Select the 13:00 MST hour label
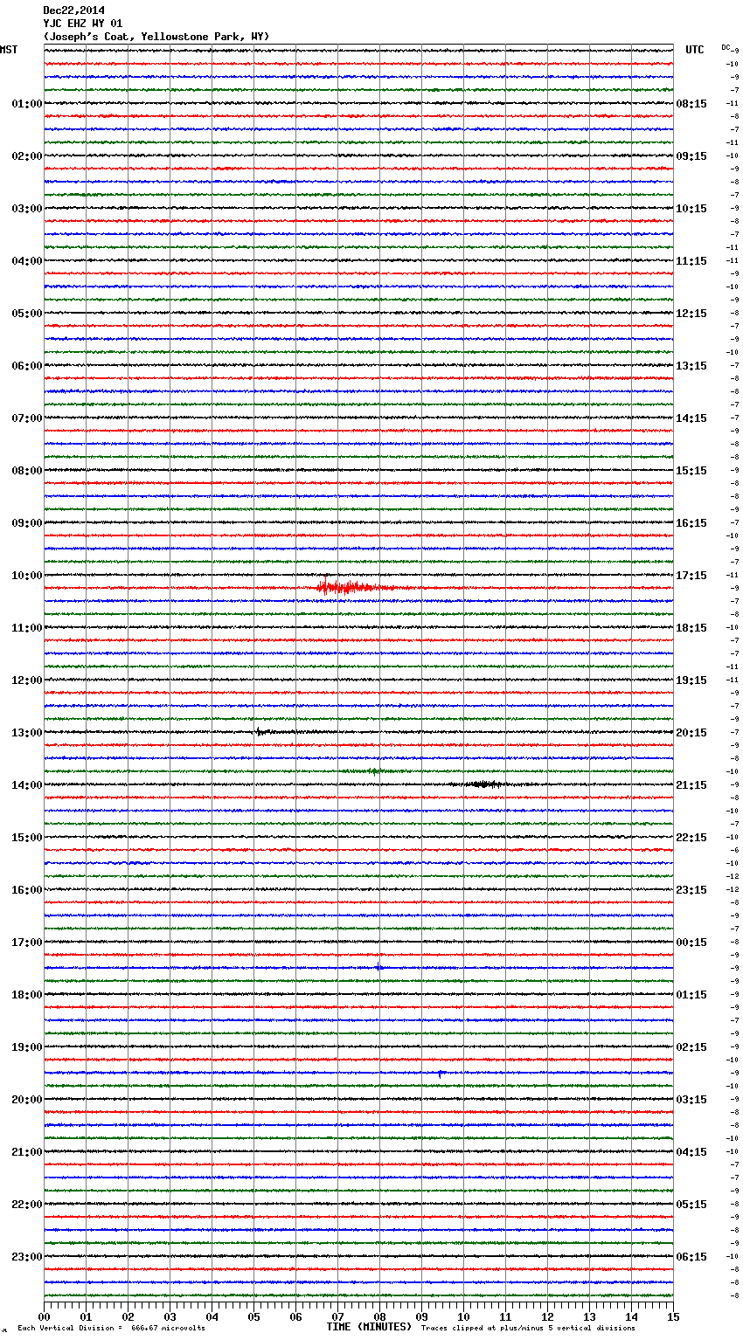The width and height of the screenshot is (743, 1340). 26,733
